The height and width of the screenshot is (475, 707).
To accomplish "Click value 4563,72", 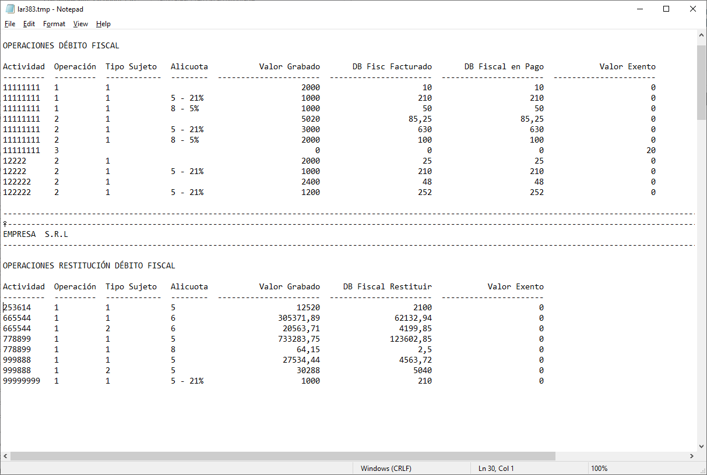I will point(416,360).
